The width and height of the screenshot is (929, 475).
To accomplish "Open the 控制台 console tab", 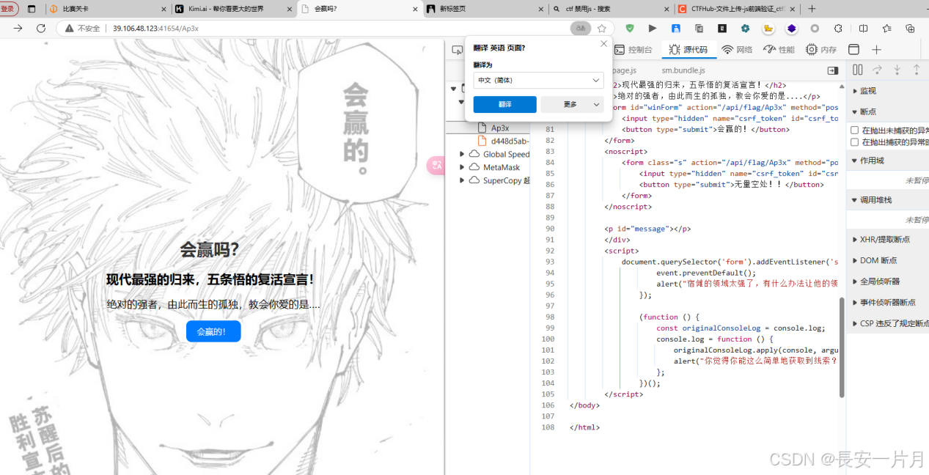I will pyautogui.click(x=633, y=50).
